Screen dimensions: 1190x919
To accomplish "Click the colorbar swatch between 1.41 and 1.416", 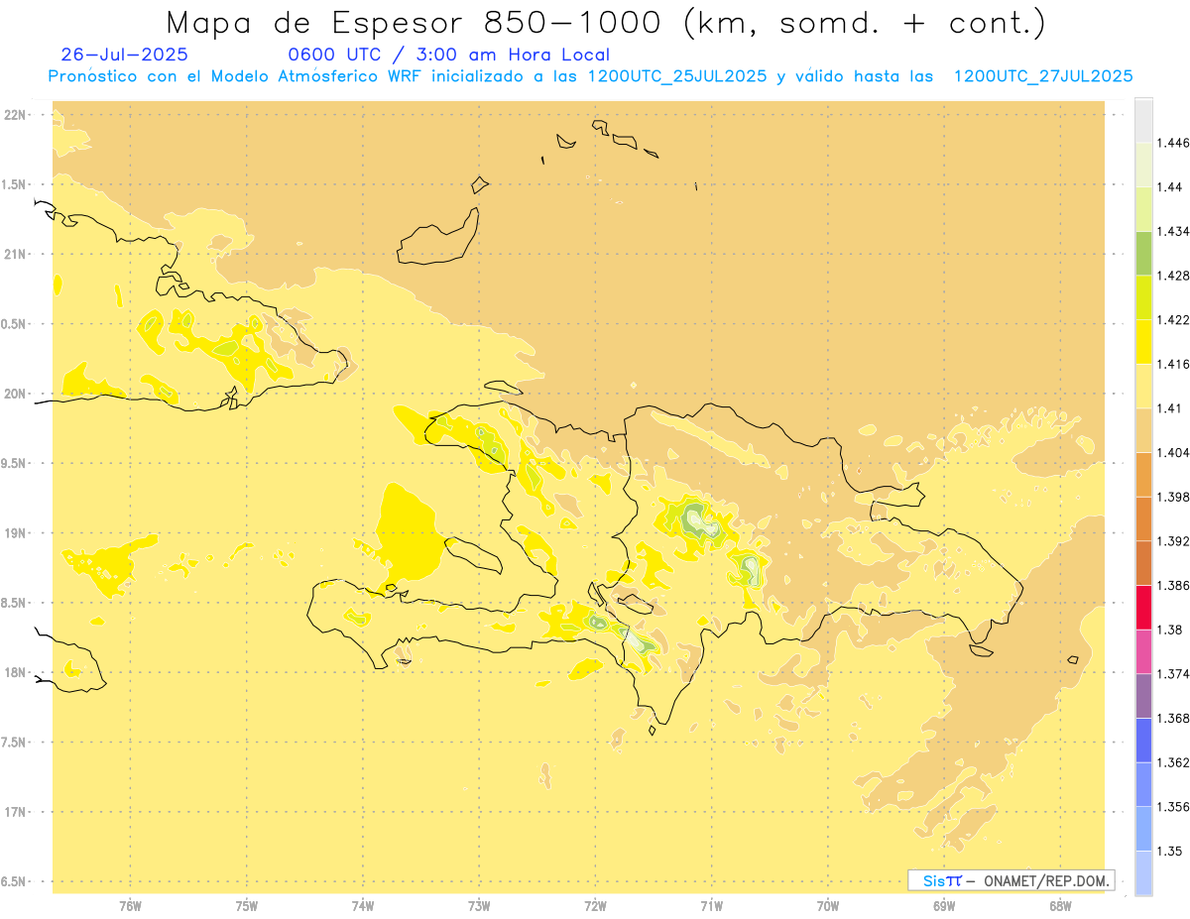I will 1143,386.
